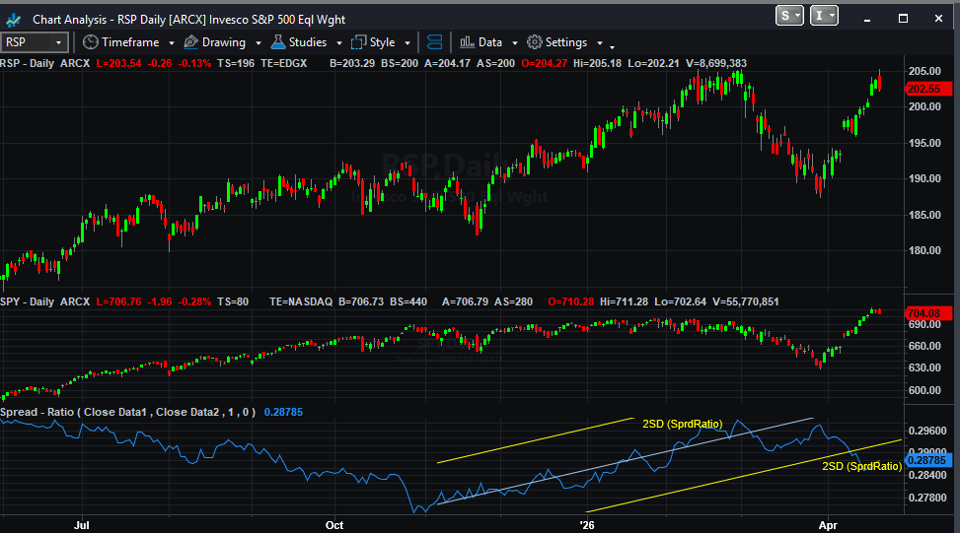Select the red 202.55 RSP price marker
The width and height of the screenshot is (960, 533).
928,89
